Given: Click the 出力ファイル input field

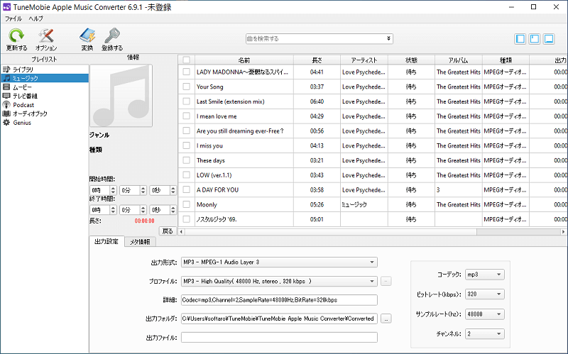Looking at the screenshot, I should (x=279, y=338).
